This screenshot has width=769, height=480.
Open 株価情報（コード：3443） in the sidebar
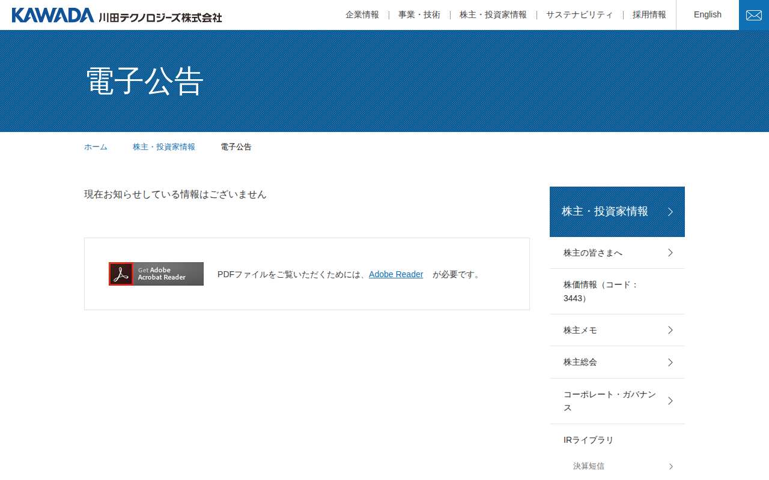click(617, 292)
